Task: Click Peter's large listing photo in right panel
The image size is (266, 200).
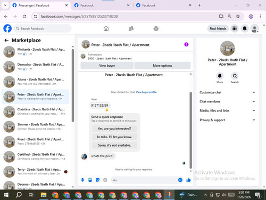Action: [227, 49]
